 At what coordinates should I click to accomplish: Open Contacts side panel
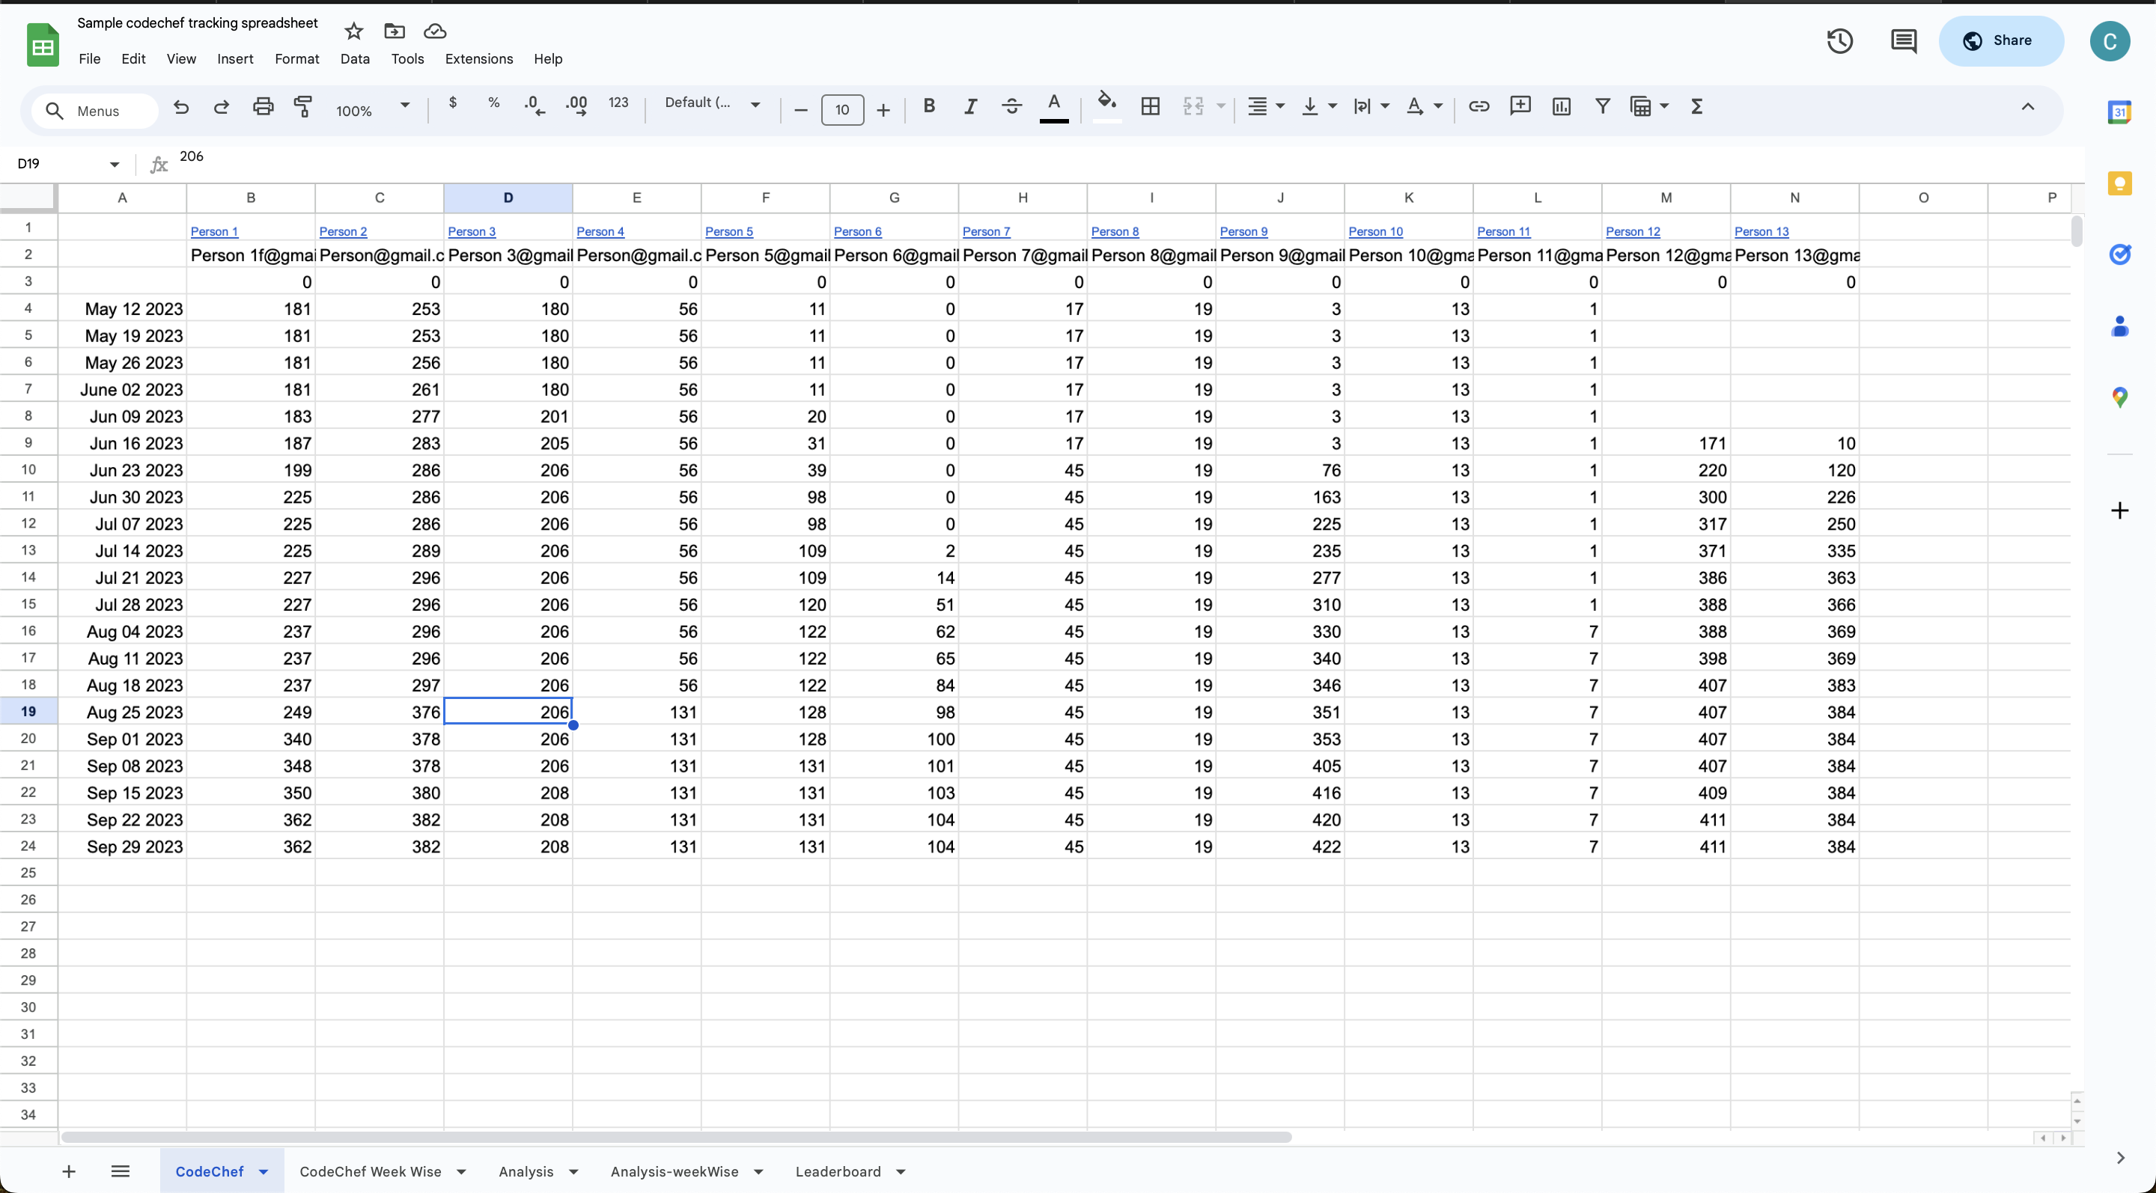2119,326
